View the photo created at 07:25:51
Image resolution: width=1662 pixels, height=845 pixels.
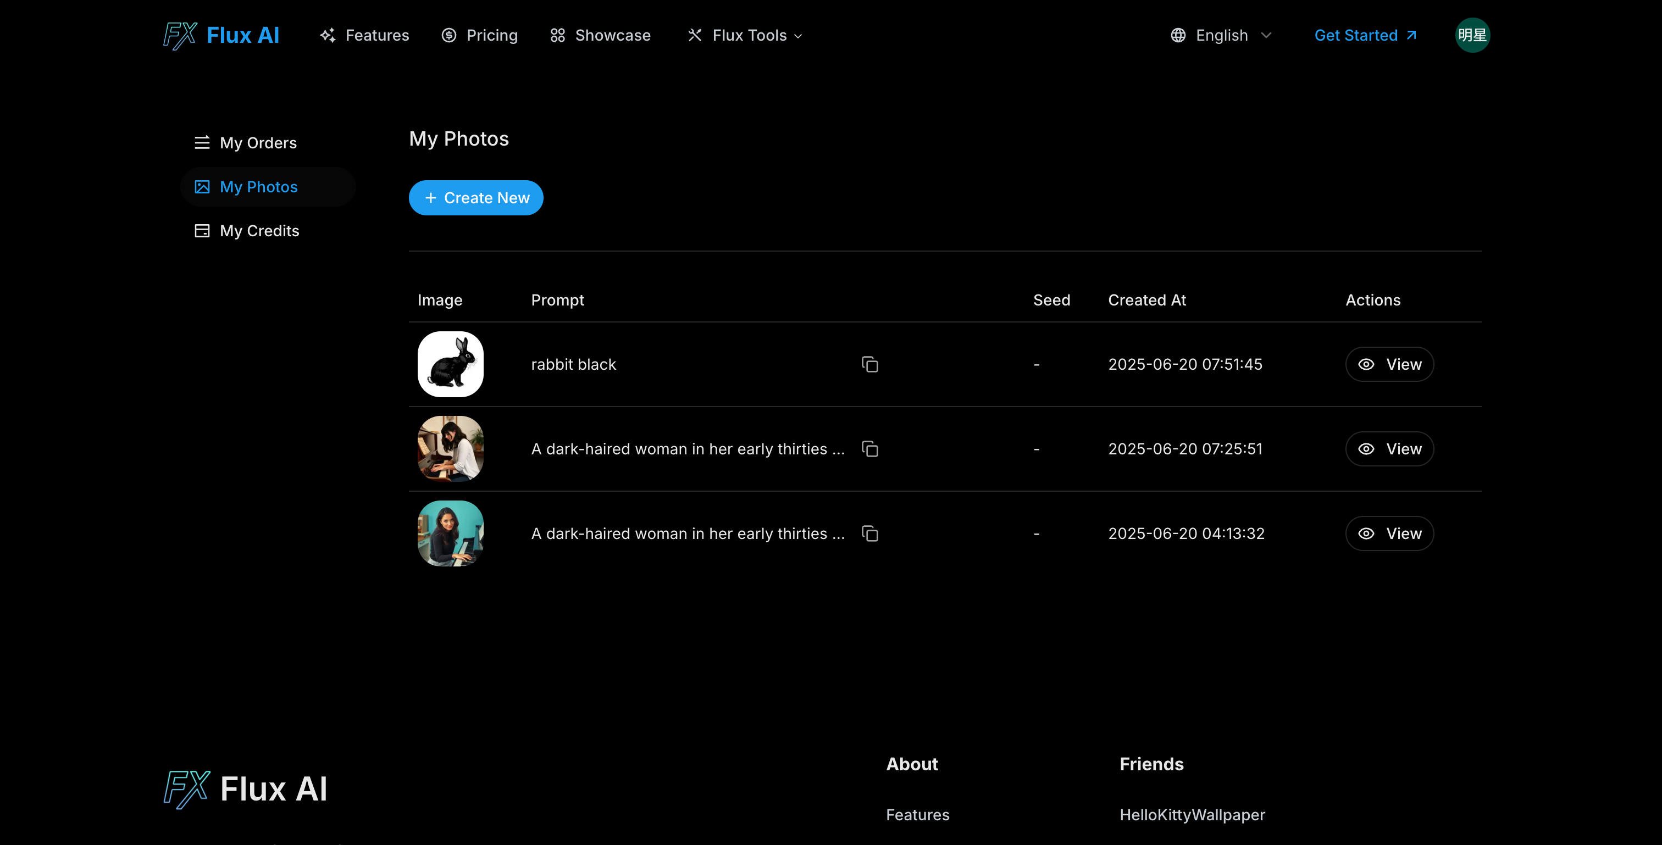[1389, 449]
